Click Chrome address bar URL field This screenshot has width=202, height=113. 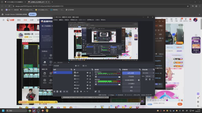tap(100, 6)
